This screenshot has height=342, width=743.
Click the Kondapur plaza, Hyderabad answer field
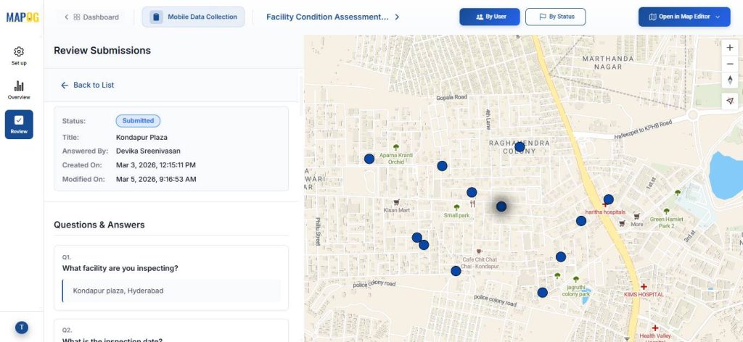[x=171, y=291]
